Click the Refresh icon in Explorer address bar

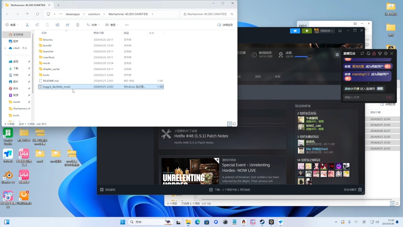(x=37, y=14)
